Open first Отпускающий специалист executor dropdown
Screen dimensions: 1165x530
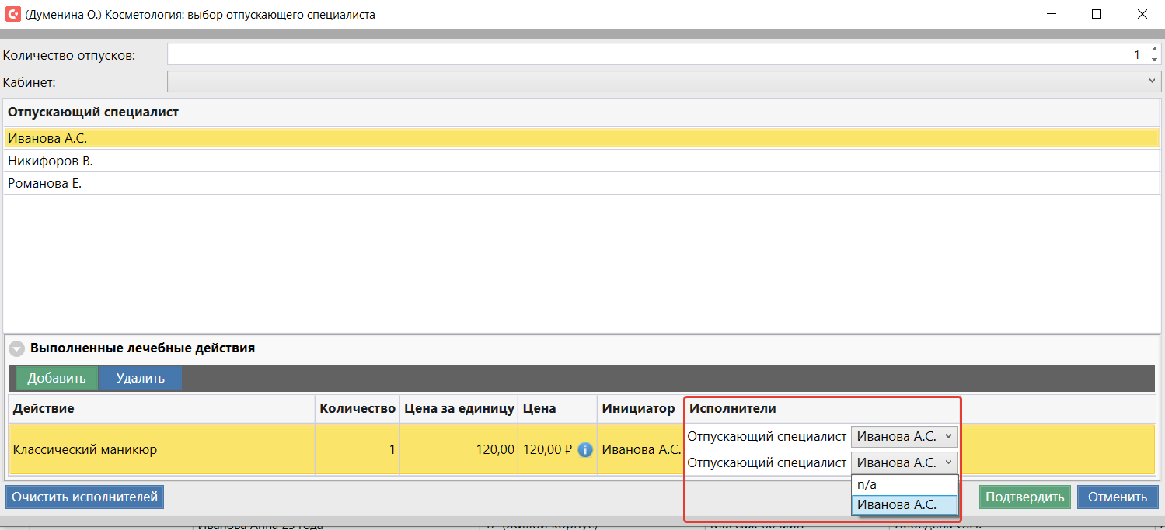(x=905, y=436)
